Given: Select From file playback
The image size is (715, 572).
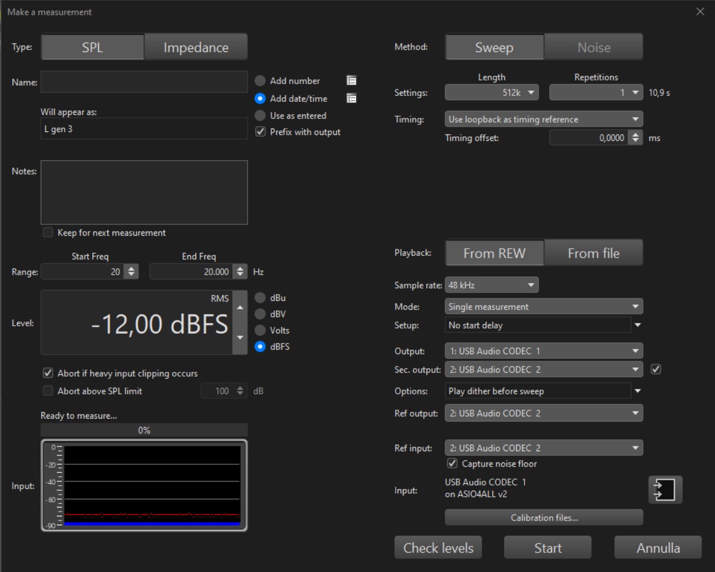Looking at the screenshot, I should pos(594,253).
